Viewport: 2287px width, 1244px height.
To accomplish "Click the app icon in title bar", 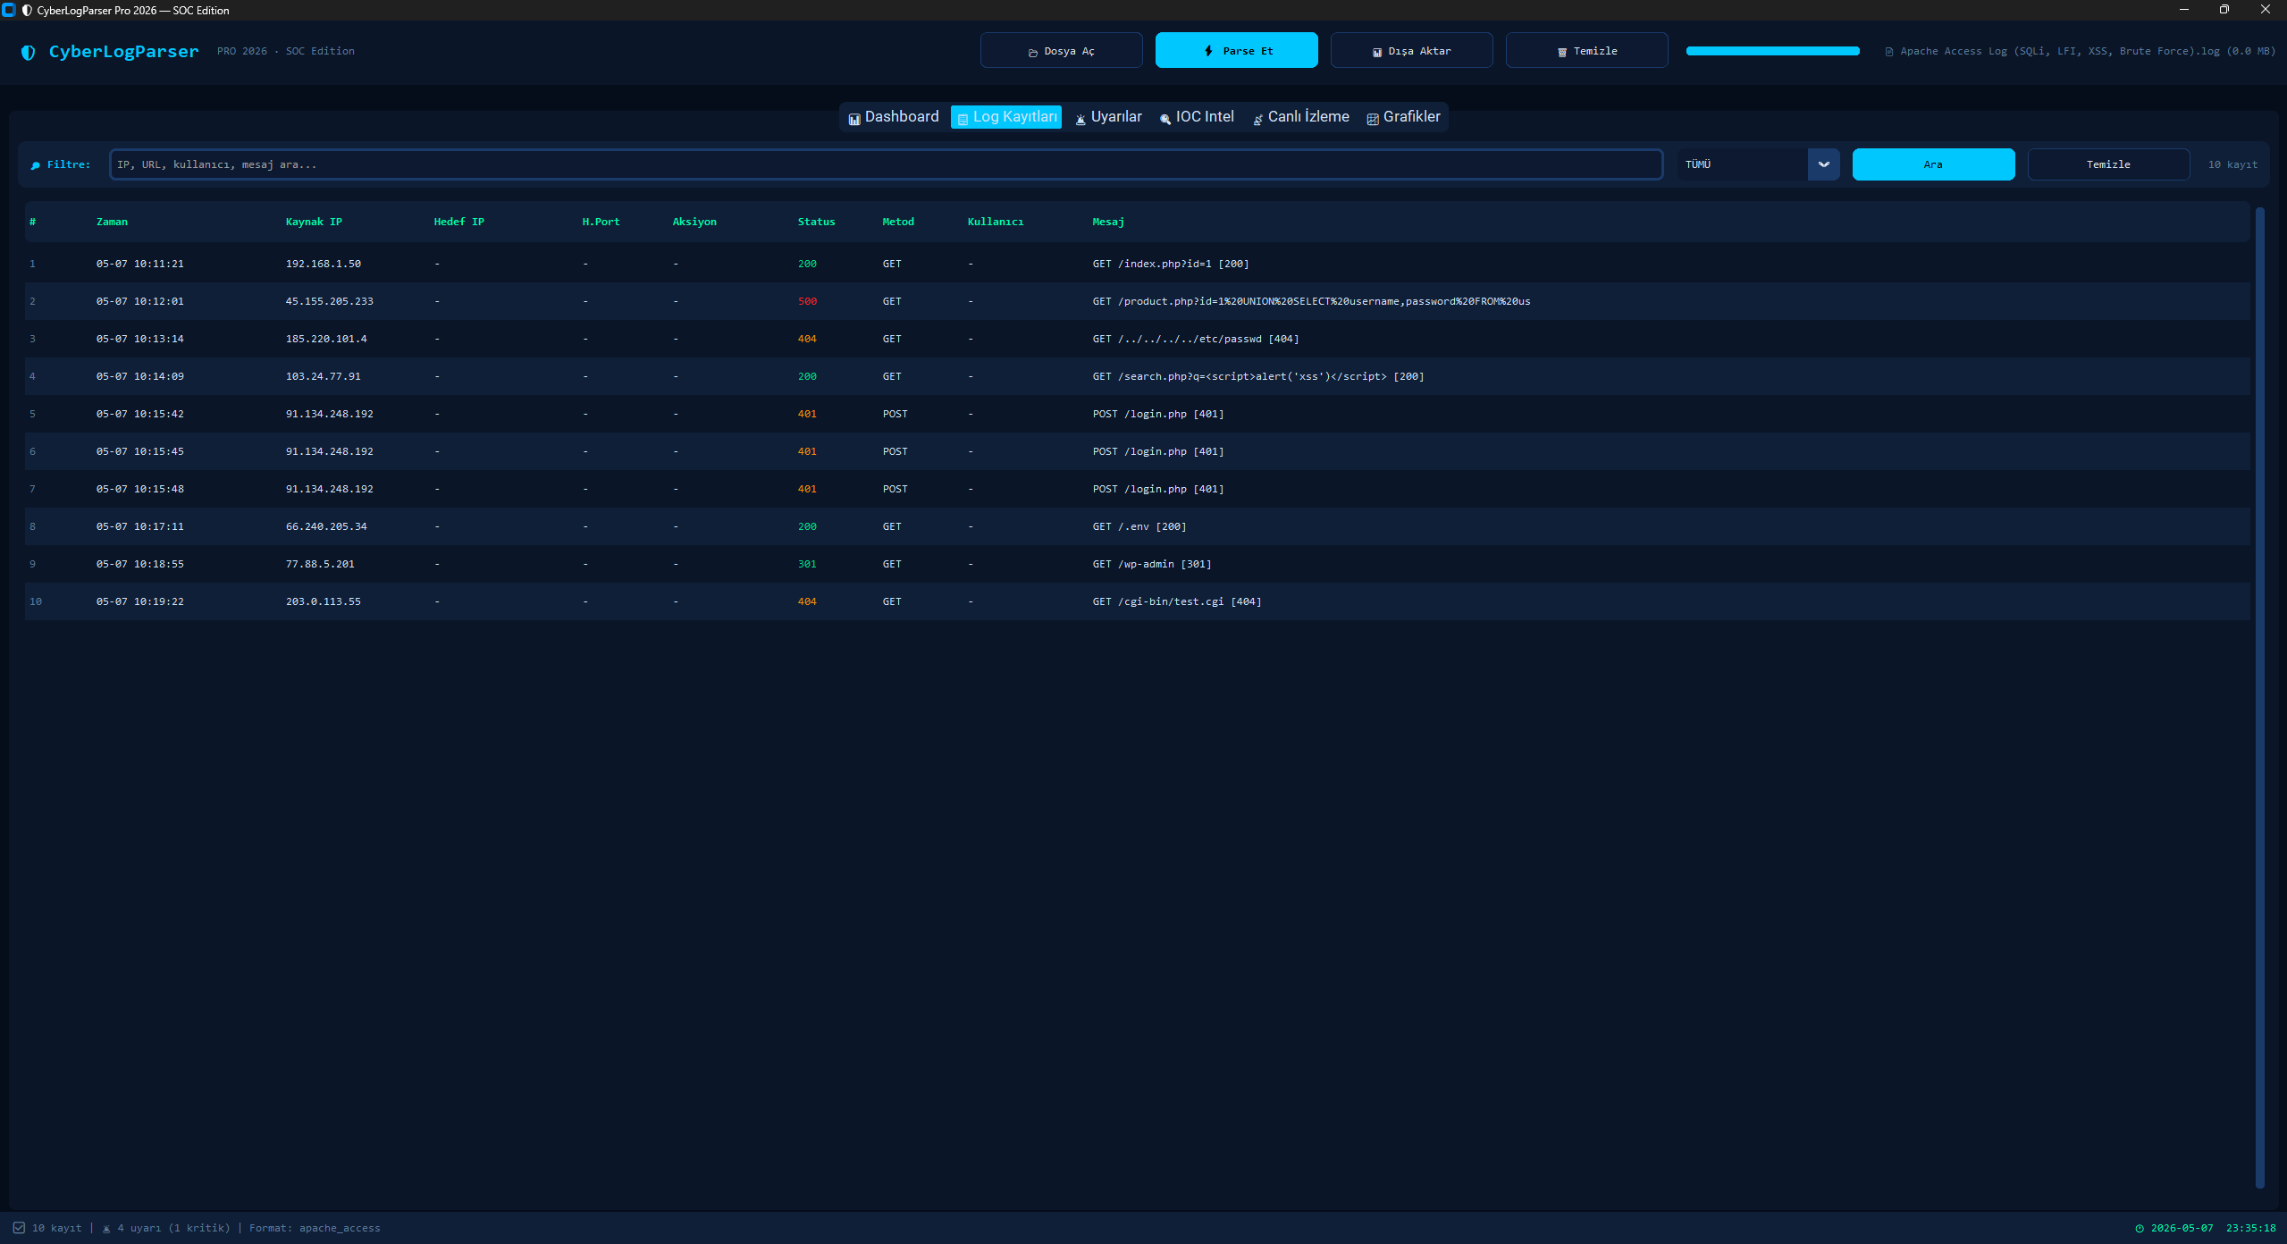I will point(9,11).
